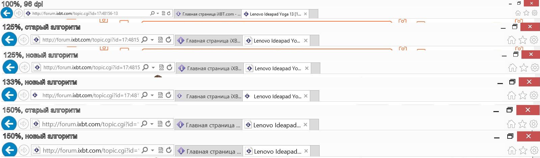The width and height of the screenshot is (540, 158).
Task: Open the Home icon in the 133% row
Action: [512, 96]
